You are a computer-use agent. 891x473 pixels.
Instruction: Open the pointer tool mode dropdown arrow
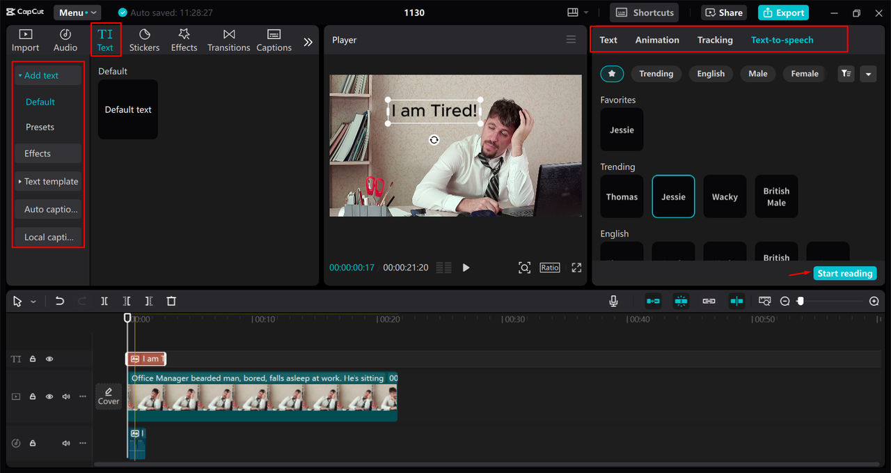pyautogui.click(x=33, y=302)
